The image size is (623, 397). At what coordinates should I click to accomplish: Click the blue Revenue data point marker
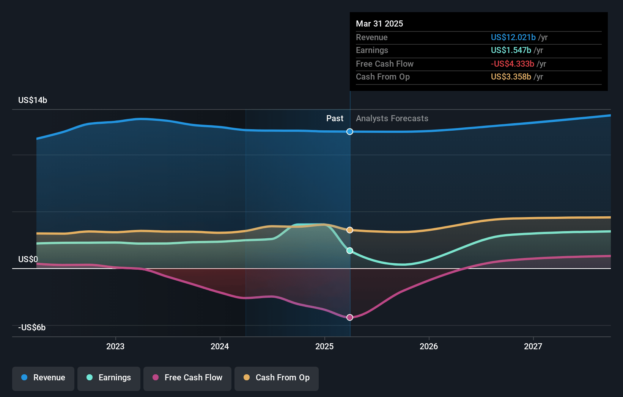tap(350, 131)
